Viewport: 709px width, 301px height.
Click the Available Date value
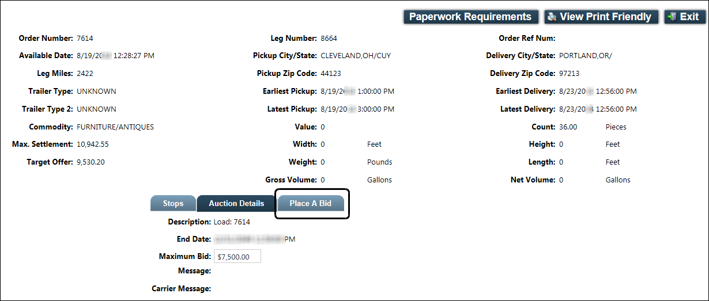click(x=115, y=56)
